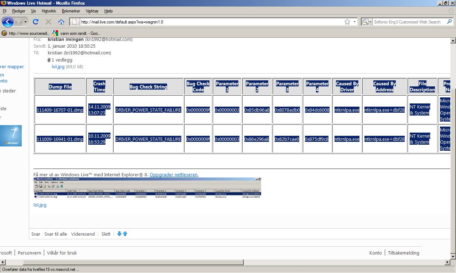
Task: Click the horizontal scrollbar thumb
Action: pyautogui.click(x=134, y=262)
